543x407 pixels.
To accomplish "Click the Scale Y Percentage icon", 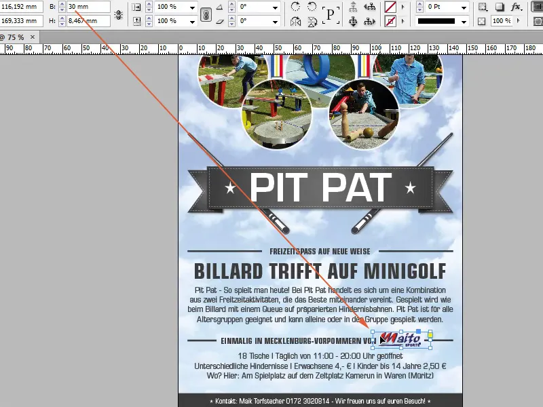I will click(x=137, y=22).
